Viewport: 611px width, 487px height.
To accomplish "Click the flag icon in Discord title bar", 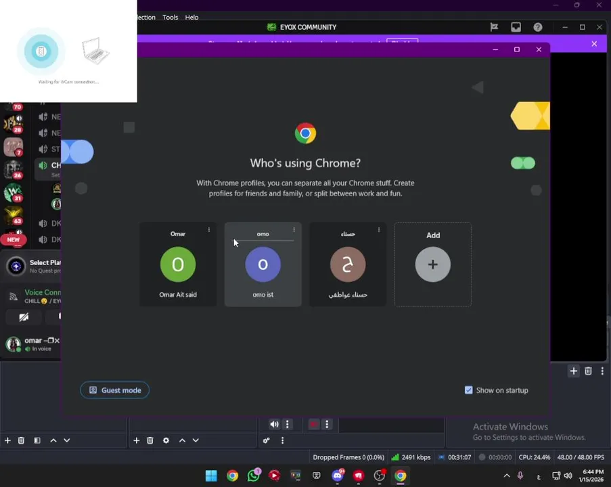I will pos(494,27).
